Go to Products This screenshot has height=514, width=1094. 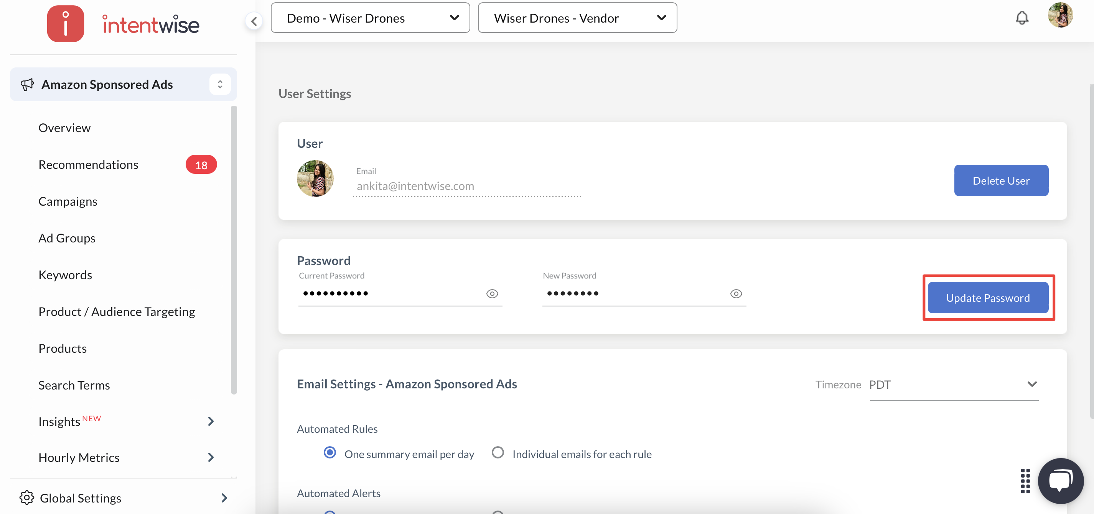pos(63,348)
